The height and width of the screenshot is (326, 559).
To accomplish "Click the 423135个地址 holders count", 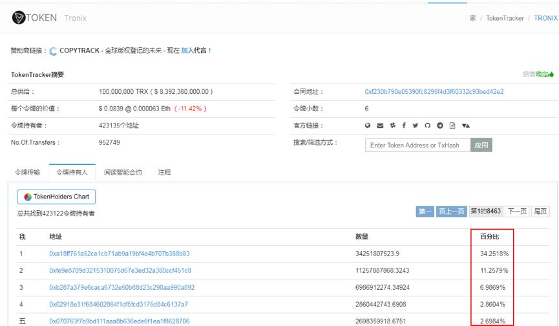I will tap(119, 125).
